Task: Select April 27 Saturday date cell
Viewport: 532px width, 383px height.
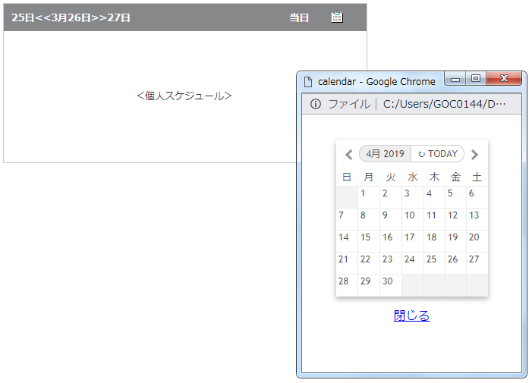Action: [476, 263]
